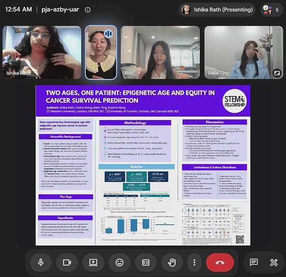Click the Ishika Rath (Presenting) pill

217,10
